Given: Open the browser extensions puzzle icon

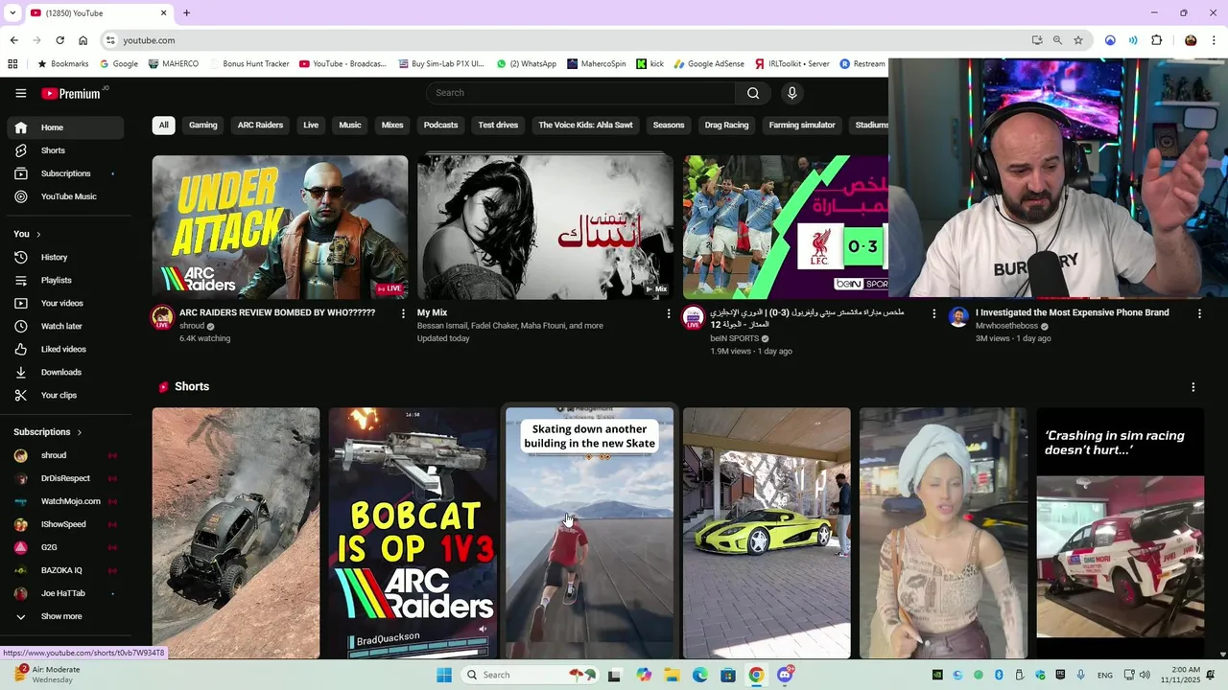Looking at the screenshot, I should tap(1156, 40).
